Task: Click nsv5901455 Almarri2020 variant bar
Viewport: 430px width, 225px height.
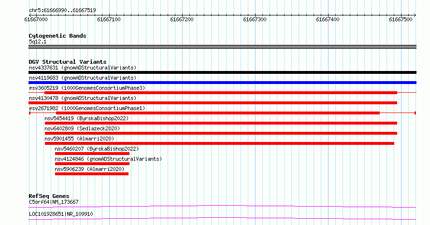Action: click(219, 143)
